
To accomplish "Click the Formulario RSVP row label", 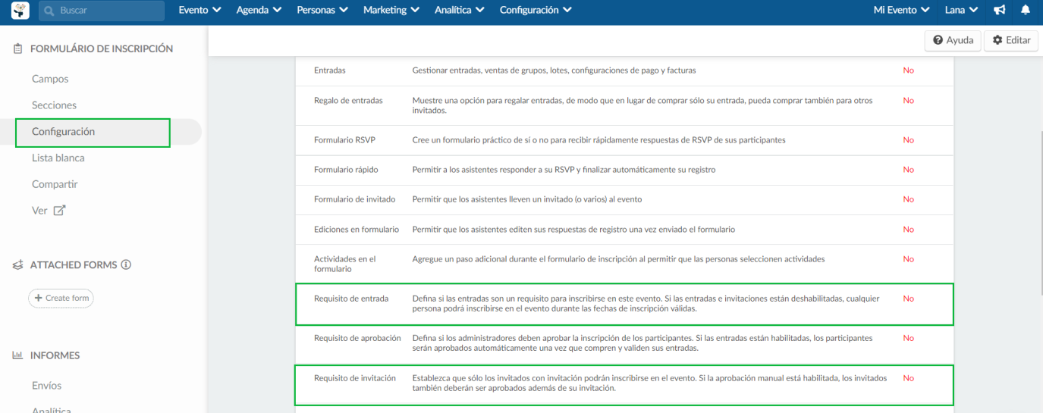I will tap(345, 140).
